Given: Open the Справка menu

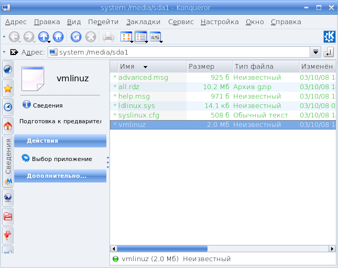Looking at the screenshot, I should click(286, 22).
